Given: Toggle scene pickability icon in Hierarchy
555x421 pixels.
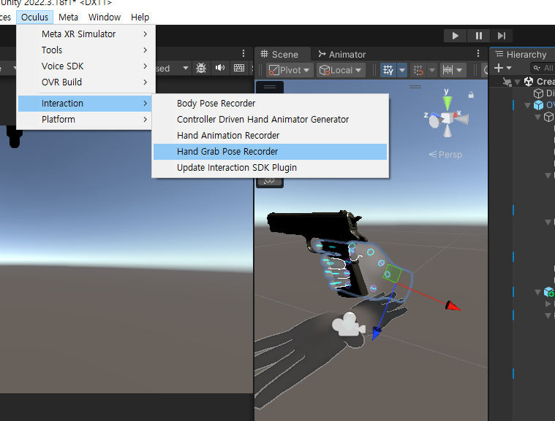Looking at the screenshot, I should [x=507, y=82].
